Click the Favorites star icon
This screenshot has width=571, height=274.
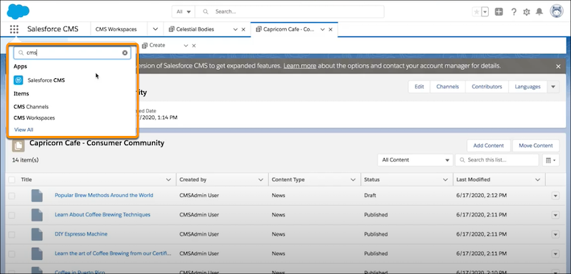coord(476,12)
